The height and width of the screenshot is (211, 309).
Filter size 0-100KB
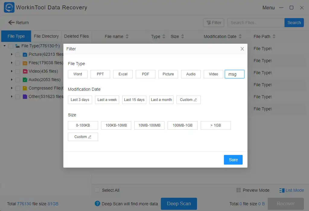83,125
